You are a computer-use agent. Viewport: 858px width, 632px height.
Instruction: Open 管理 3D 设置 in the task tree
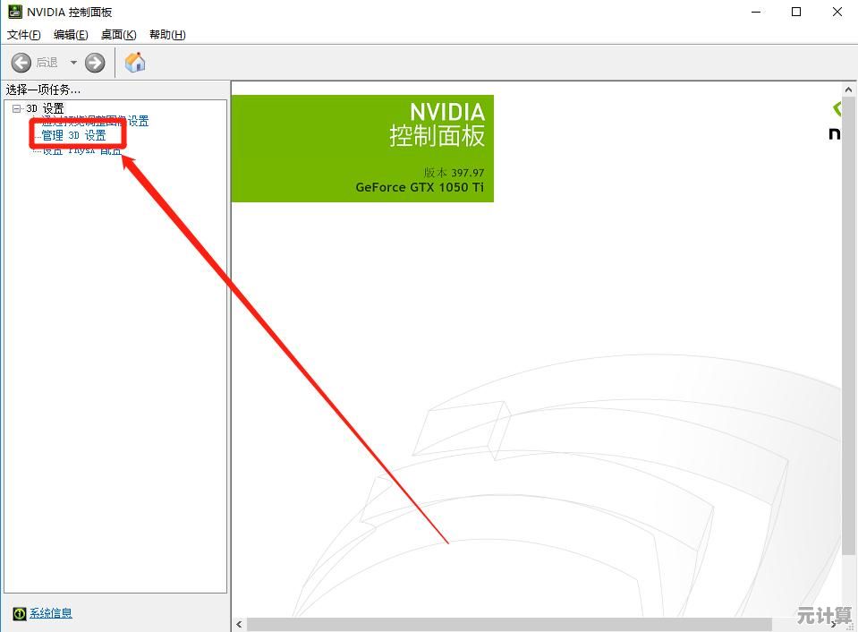click(x=73, y=136)
